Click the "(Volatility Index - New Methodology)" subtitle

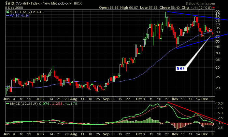point(44,3)
